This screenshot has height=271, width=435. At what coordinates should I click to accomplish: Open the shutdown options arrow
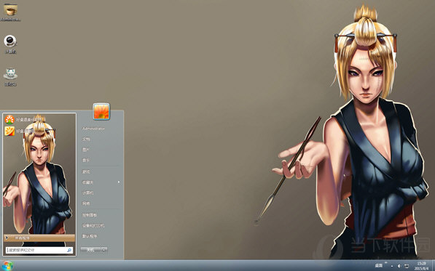point(104,250)
